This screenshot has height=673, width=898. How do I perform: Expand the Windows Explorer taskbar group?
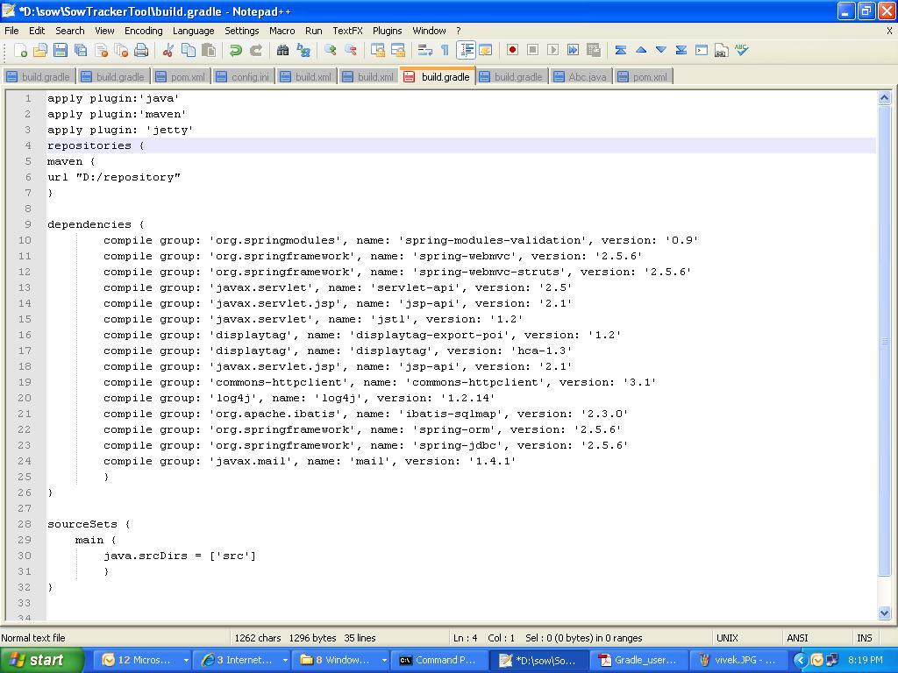(383, 660)
